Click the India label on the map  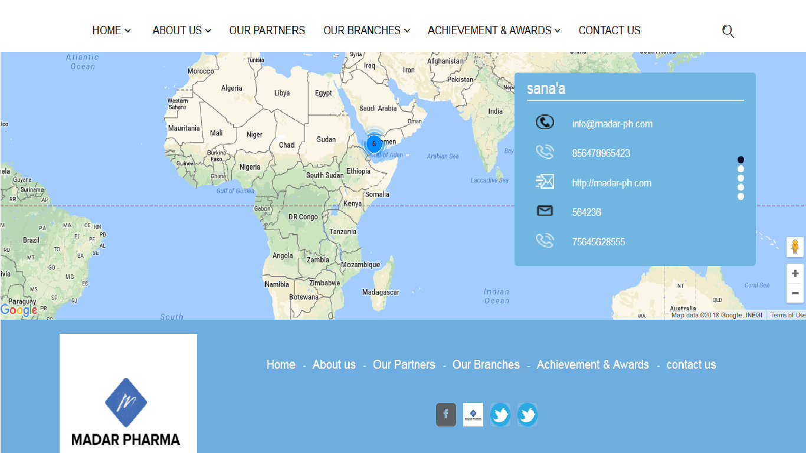[x=496, y=111]
